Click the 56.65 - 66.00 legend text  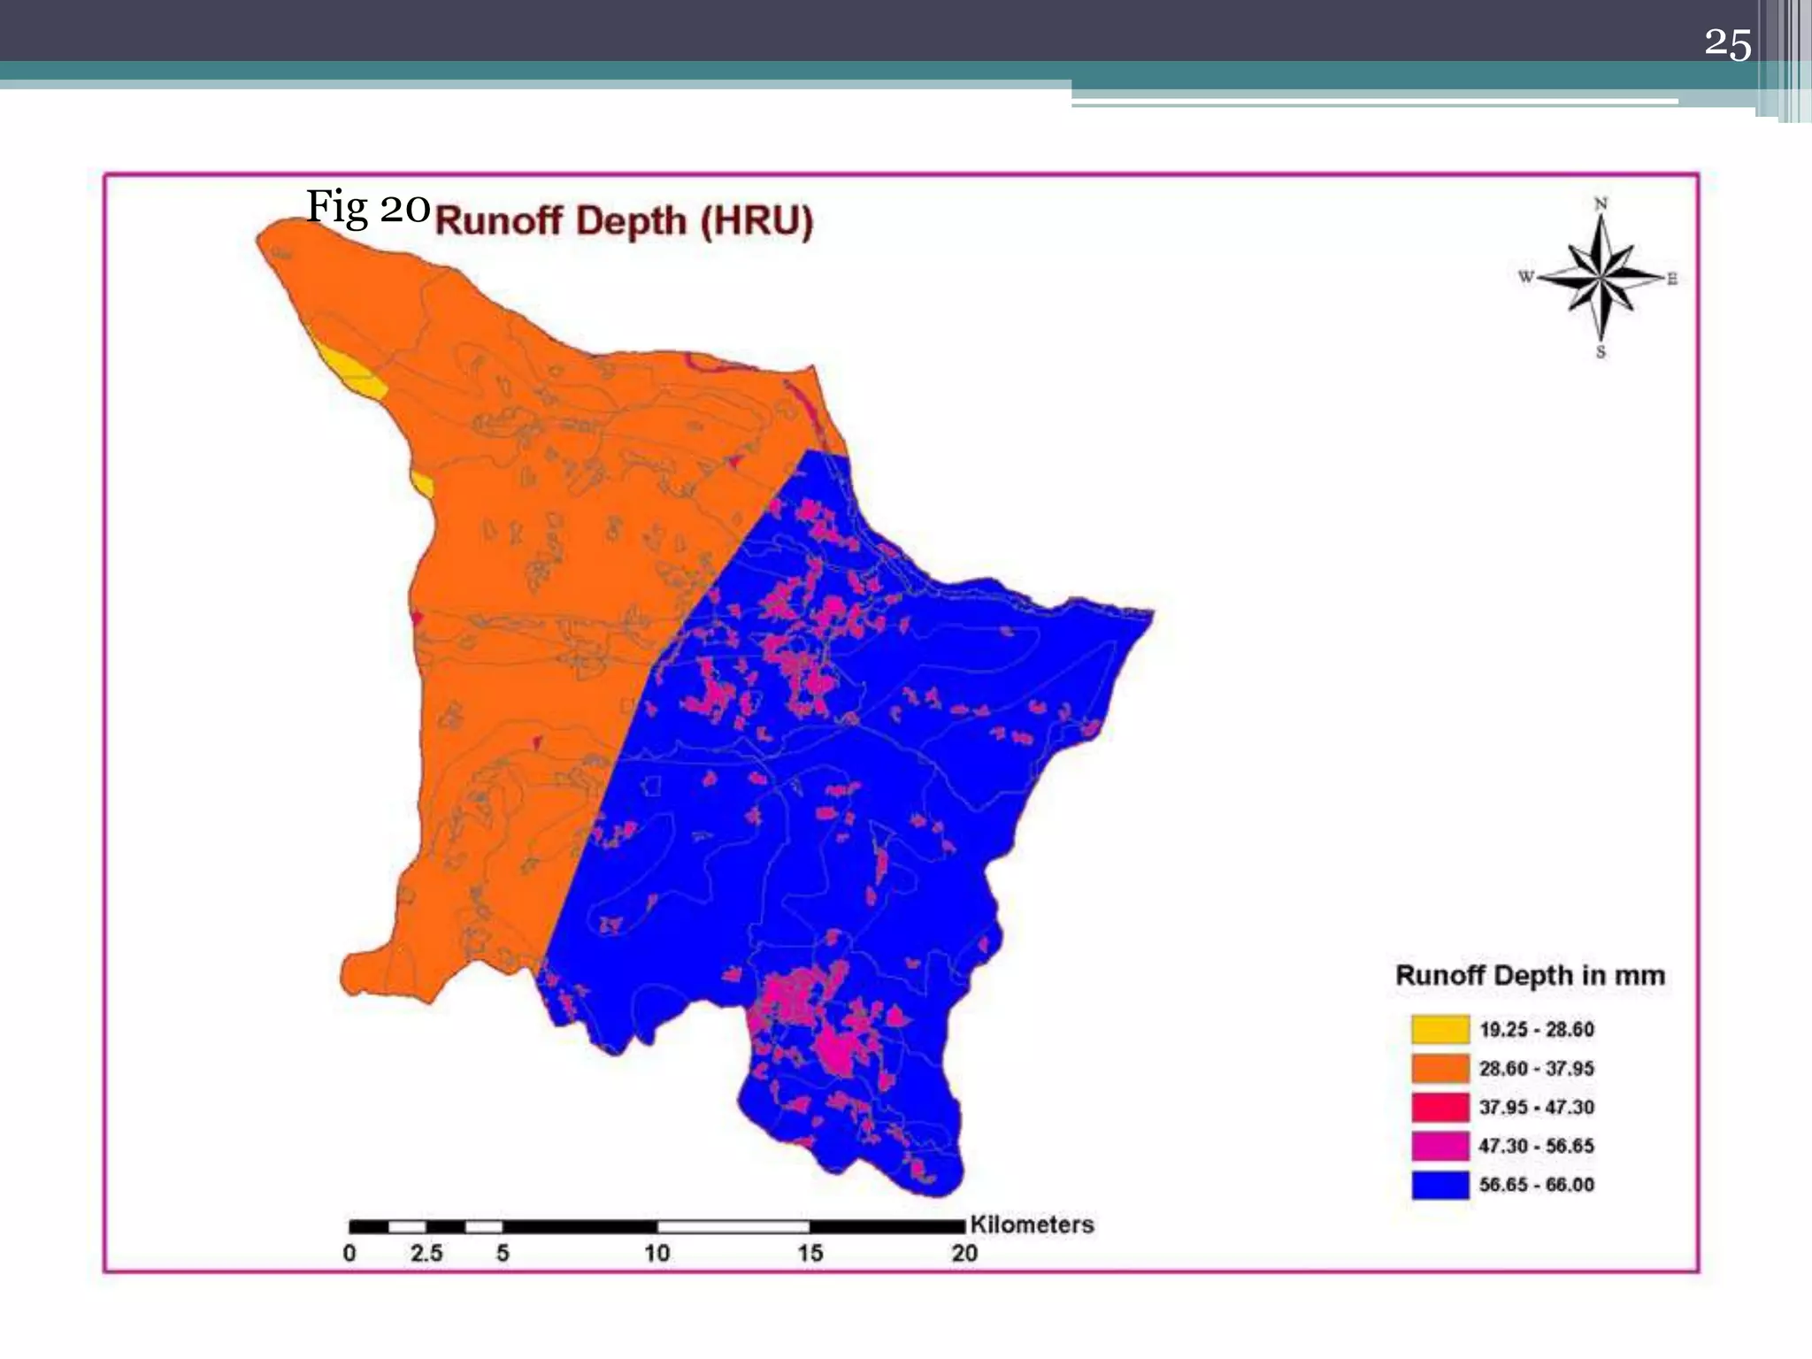click(x=1536, y=1185)
